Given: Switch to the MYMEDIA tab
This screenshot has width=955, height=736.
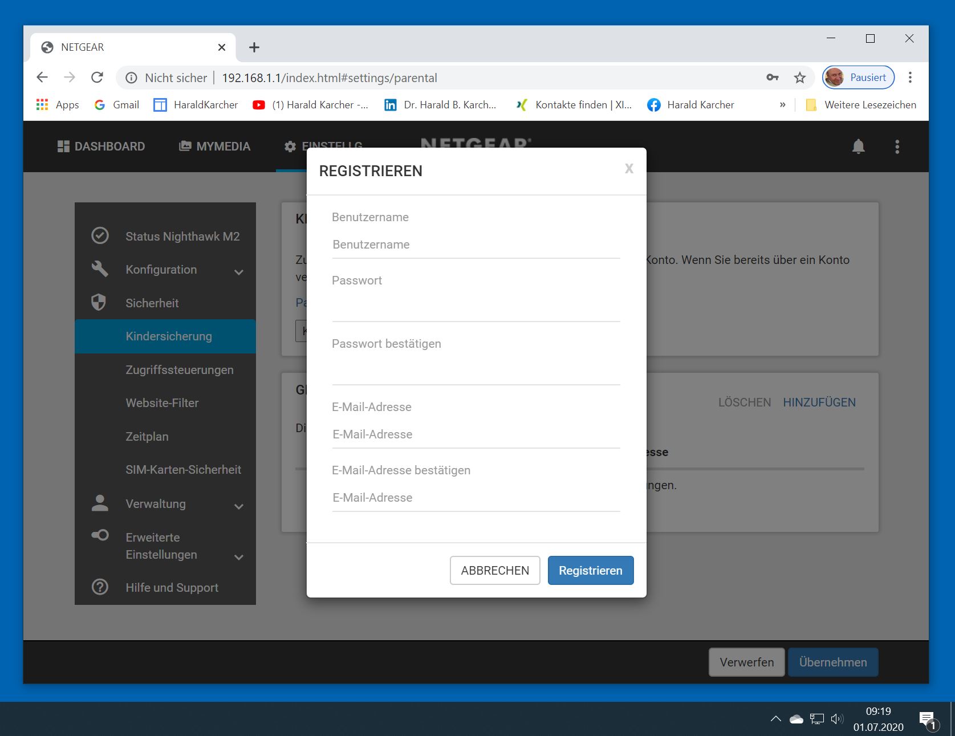Looking at the screenshot, I should [x=214, y=147].
